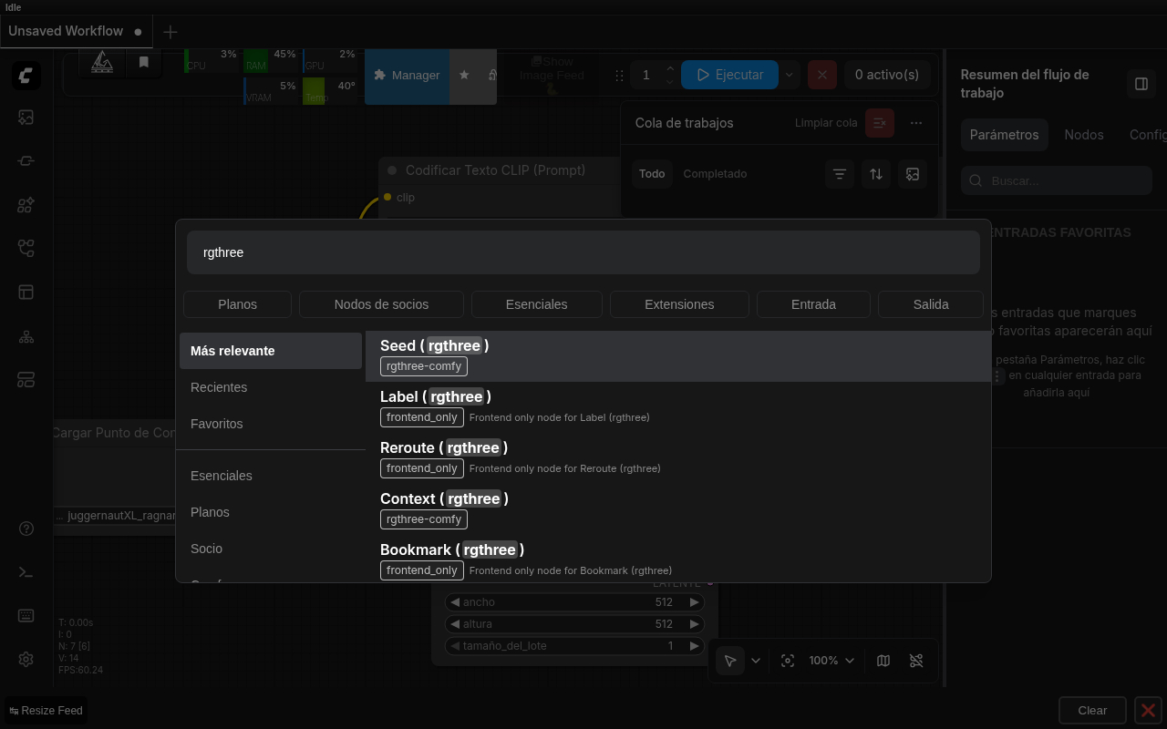
Task: Select Planos in the sidebar list
Action: pos(271,512)
